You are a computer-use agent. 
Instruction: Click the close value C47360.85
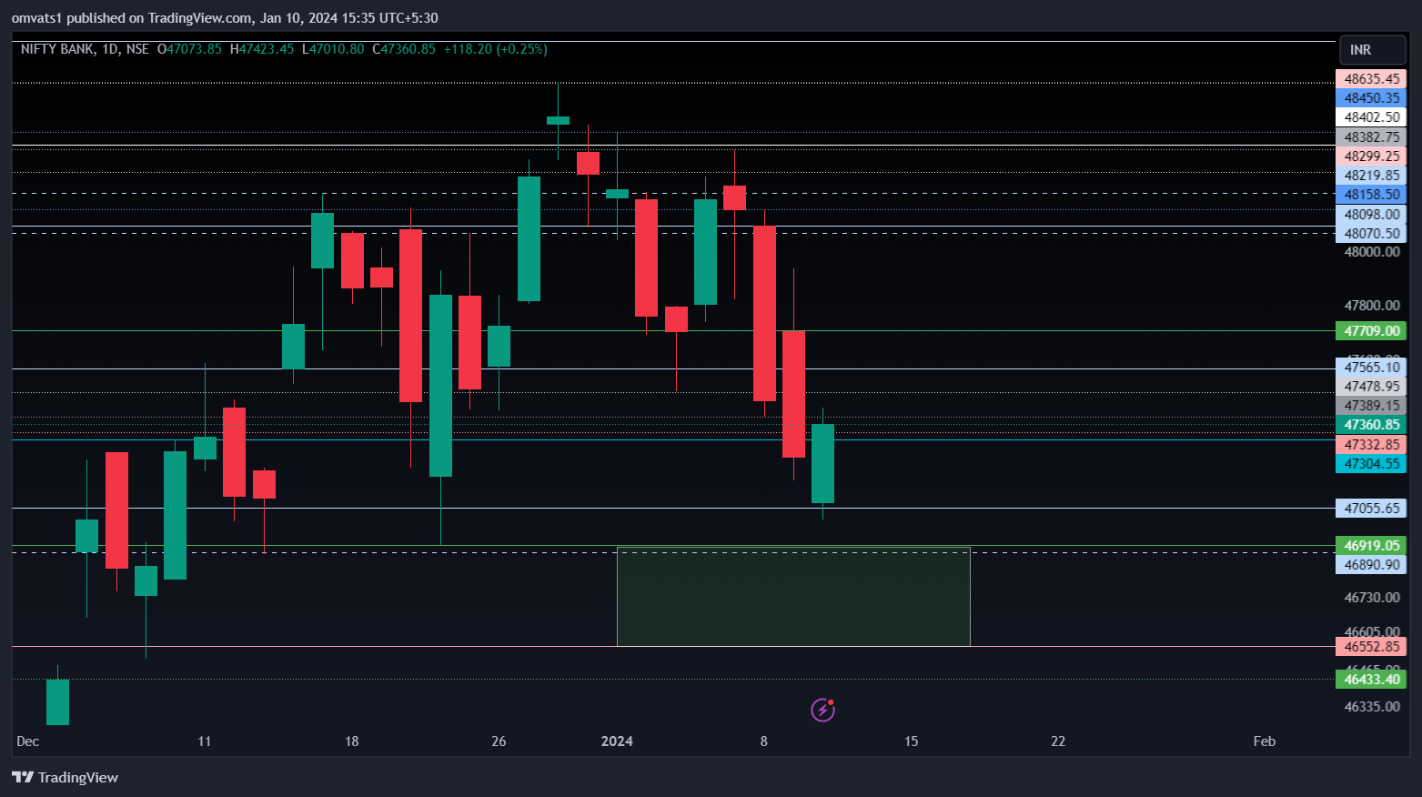coord(404,49)
